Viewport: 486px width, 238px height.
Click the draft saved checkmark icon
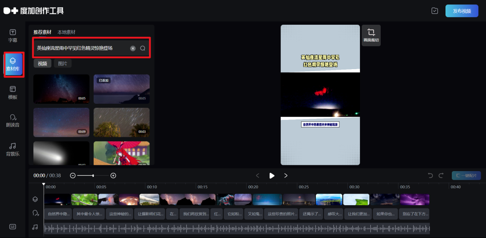pos(435,11)
